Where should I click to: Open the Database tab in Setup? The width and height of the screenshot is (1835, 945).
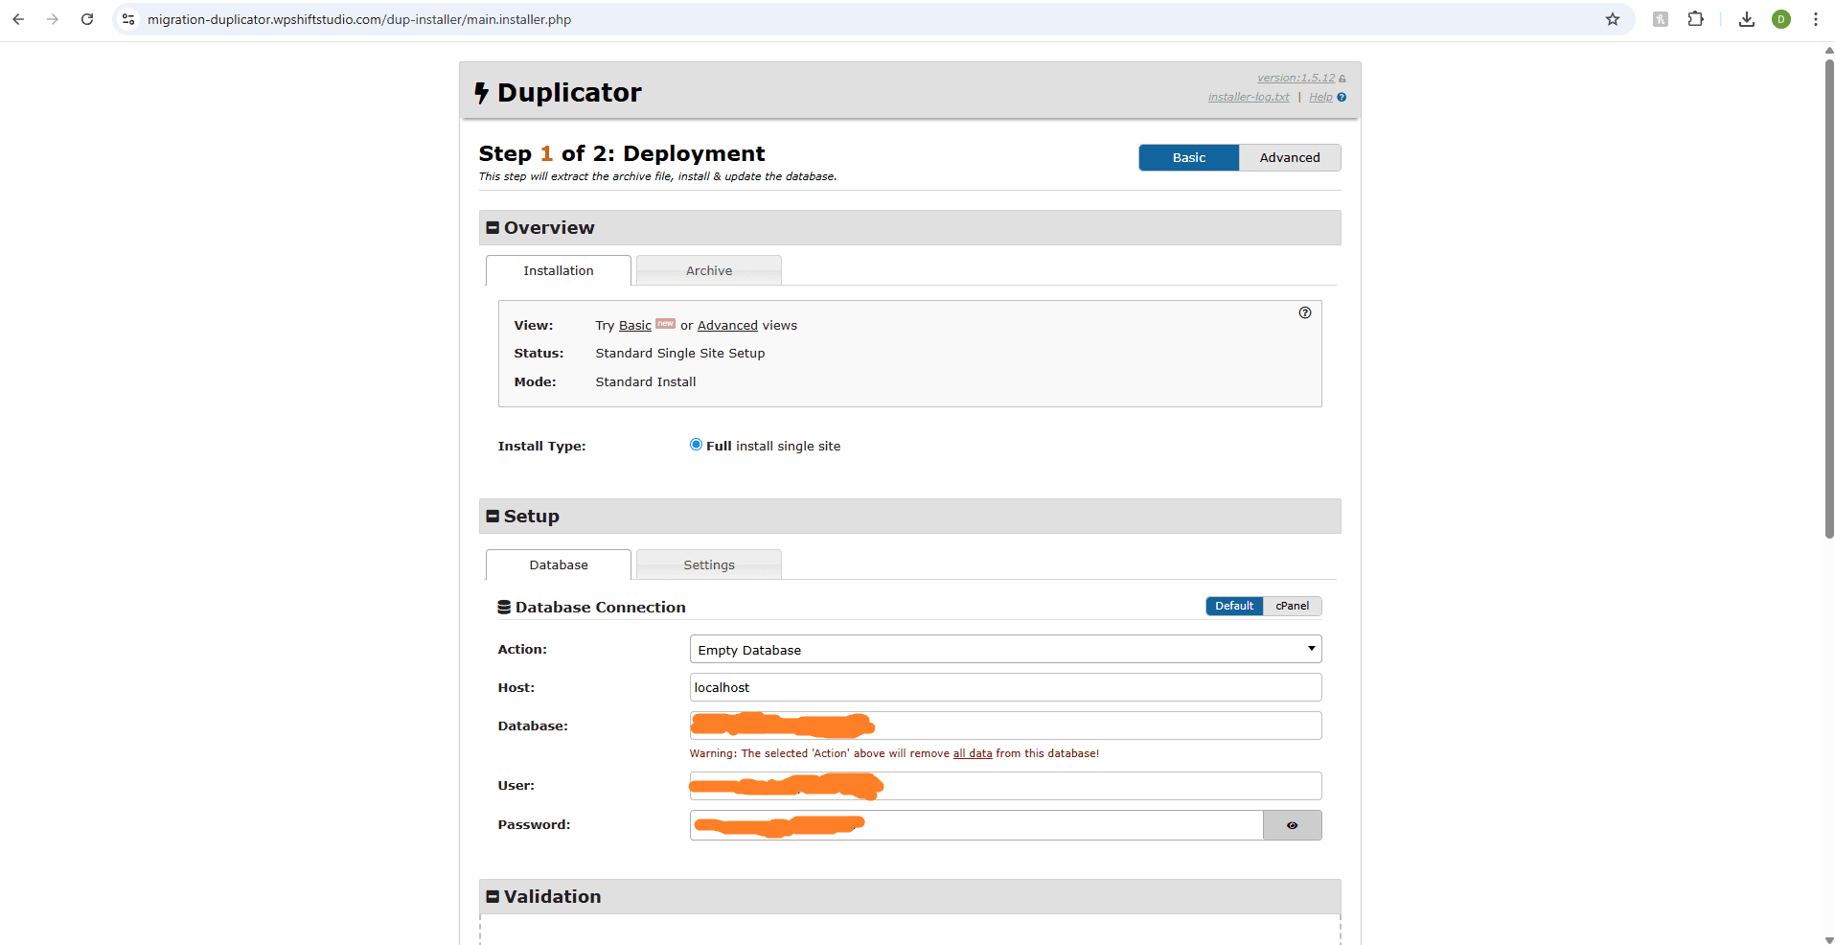click(559, 565)
